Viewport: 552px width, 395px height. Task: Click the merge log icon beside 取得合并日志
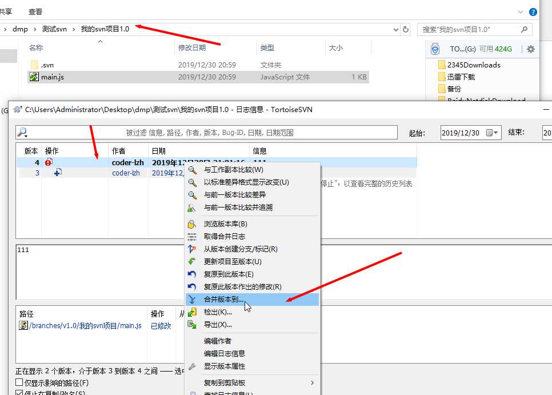coord(192,237)
